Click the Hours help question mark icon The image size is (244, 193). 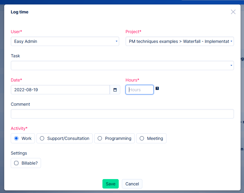(157, 88)
